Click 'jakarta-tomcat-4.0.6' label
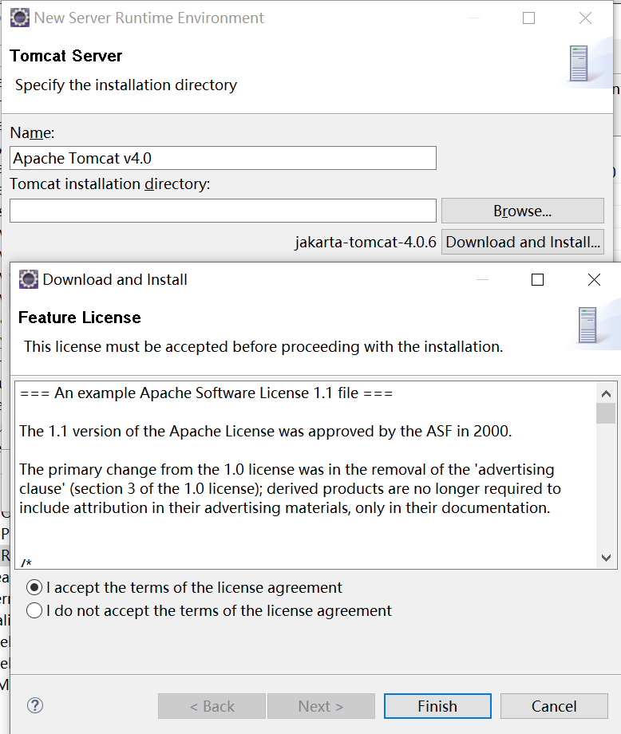The width and height of the screenshot is (621, 734). coord(366,242)
